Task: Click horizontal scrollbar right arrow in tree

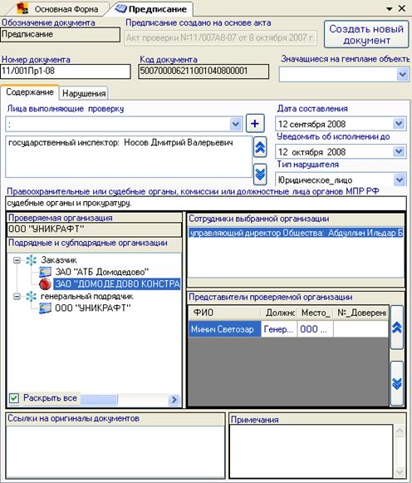Action: coord(174,400)
